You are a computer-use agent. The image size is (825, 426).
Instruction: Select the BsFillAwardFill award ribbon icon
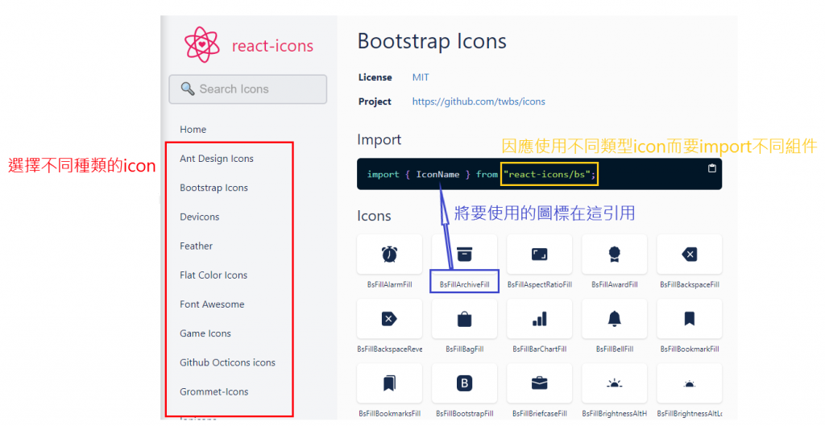click(x=614, y=254)
